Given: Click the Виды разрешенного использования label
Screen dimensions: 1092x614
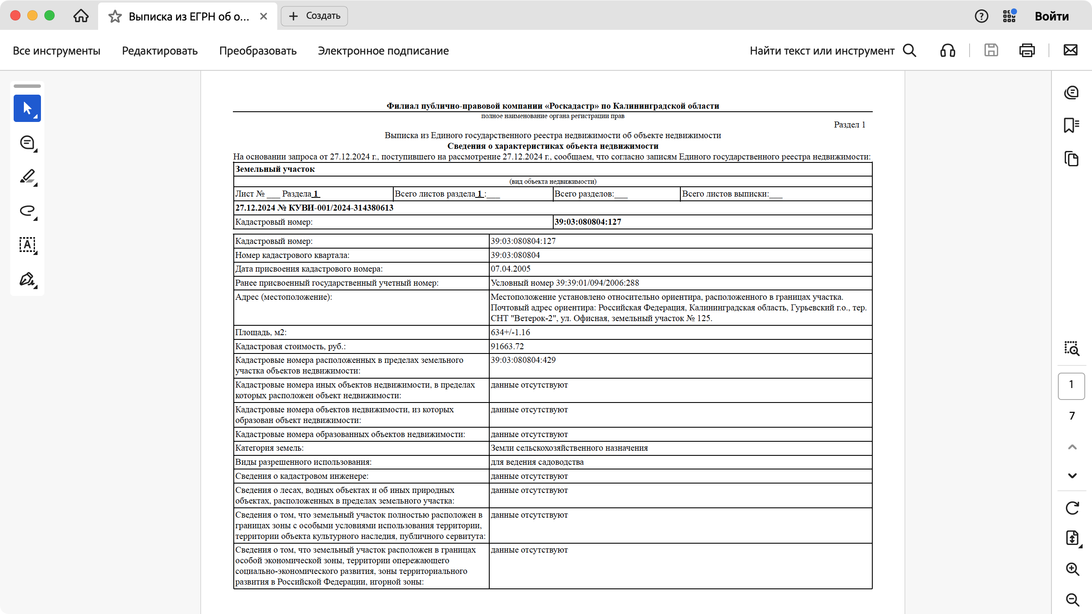Looking at the screenshot, I should (303, 462).
